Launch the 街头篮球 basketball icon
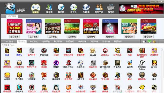 pos(93,75)
